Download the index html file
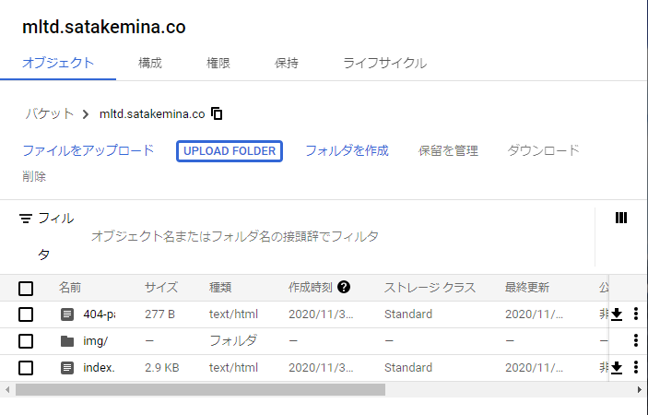 pos(617,367)
